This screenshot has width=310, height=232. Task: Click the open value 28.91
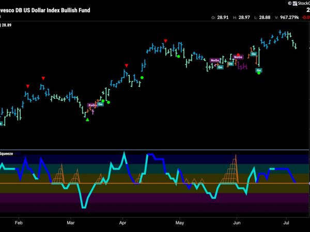223,18
